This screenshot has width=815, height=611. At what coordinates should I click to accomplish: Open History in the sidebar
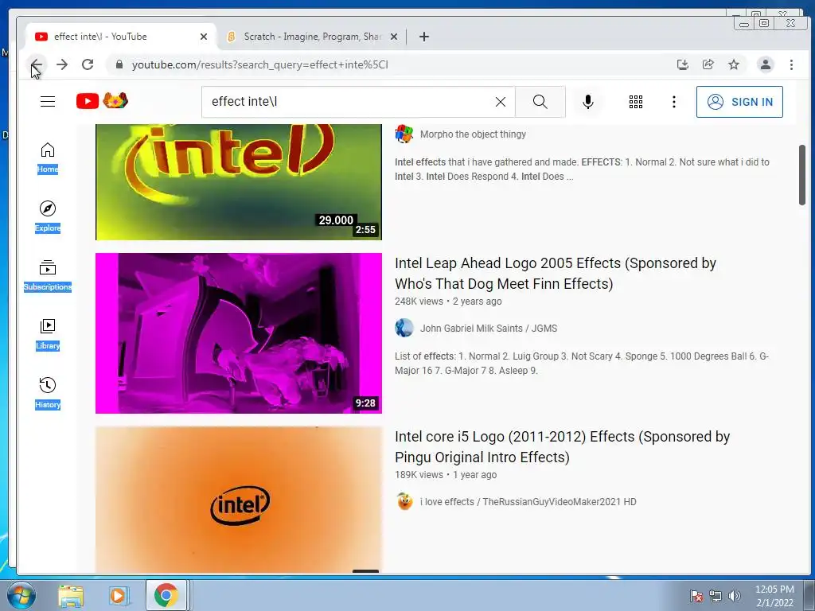click(48, 393)
